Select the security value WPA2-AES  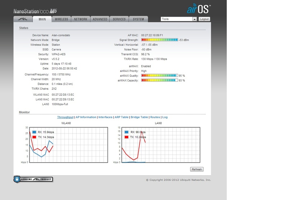tap(58, 54)
